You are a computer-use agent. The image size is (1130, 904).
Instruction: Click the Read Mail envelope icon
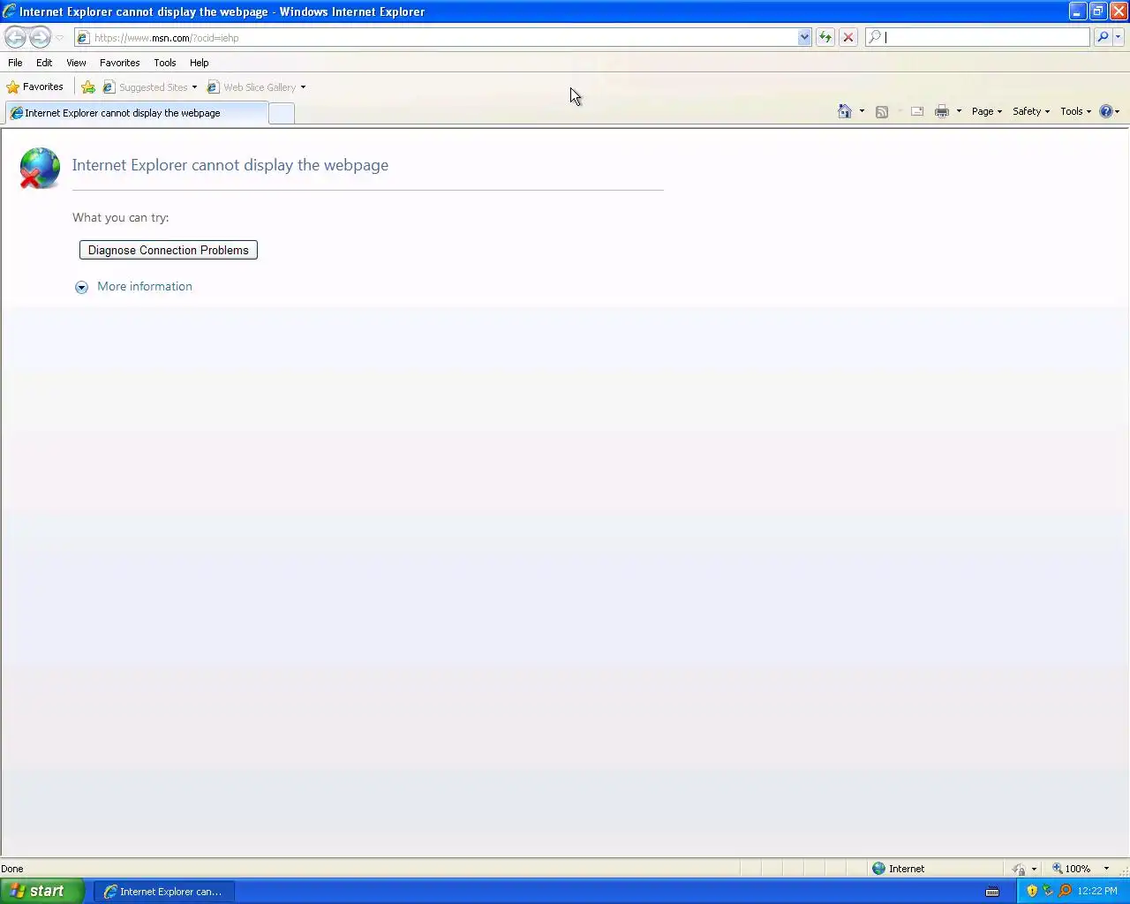(917, 111)
